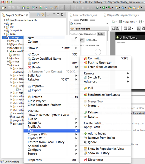145x164 pixels.
Task: Collapse the UnikysTistory project node
Action: click(5, 37)
